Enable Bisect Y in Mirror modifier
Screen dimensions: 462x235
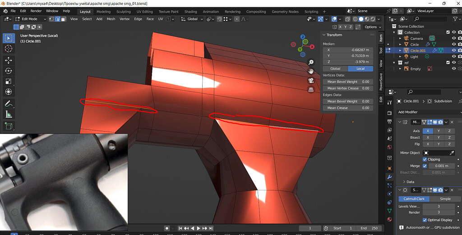[439, 138]
